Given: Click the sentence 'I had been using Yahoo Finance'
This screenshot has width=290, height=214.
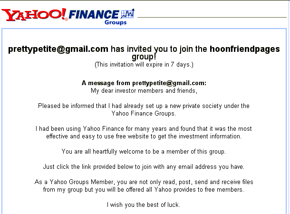Looking at the screenshot, I should 144,128.
